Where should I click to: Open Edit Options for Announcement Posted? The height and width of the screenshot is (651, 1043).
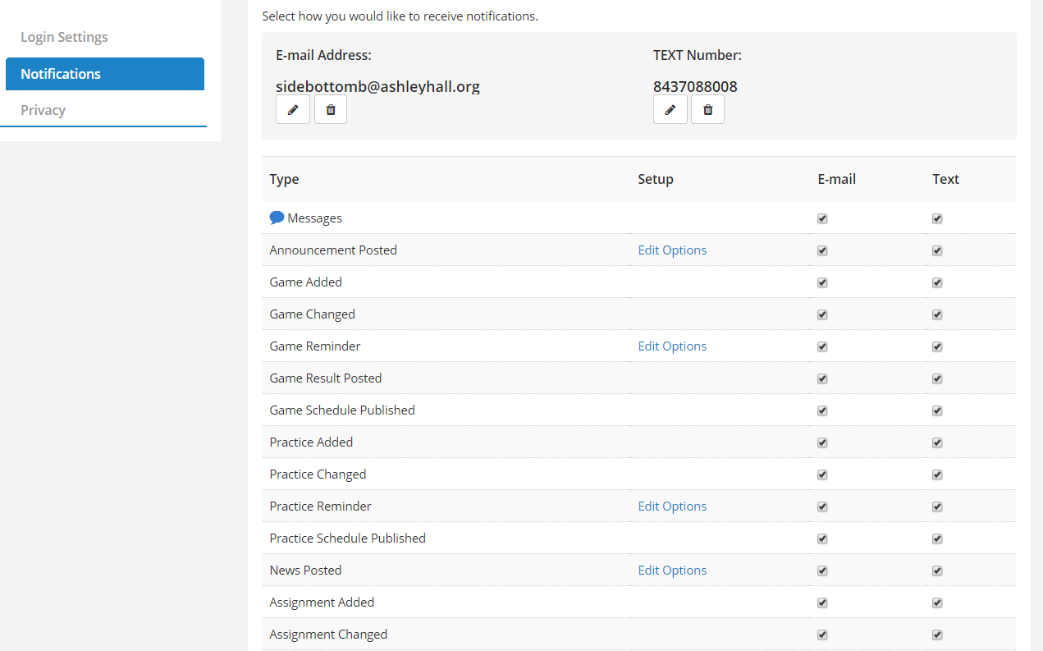(x=672, y=250)
